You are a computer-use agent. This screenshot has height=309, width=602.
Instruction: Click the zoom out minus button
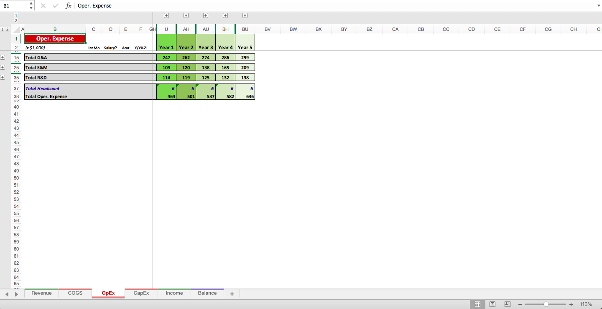(520, 304)
